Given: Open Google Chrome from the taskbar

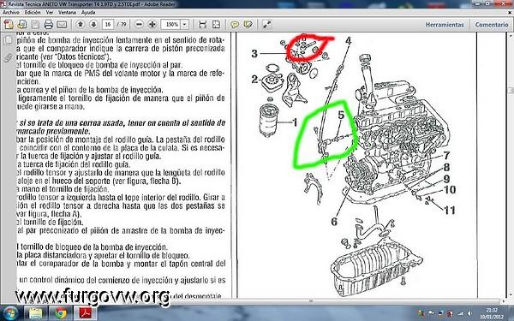Looking at the screenshot, I should (60, 313).
